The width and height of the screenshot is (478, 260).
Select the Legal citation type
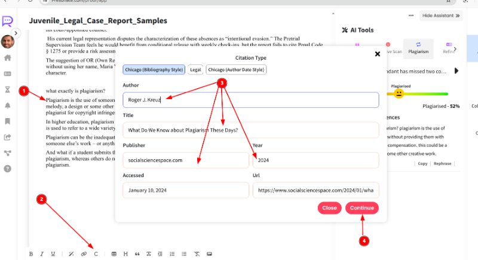tap(195, 70)
